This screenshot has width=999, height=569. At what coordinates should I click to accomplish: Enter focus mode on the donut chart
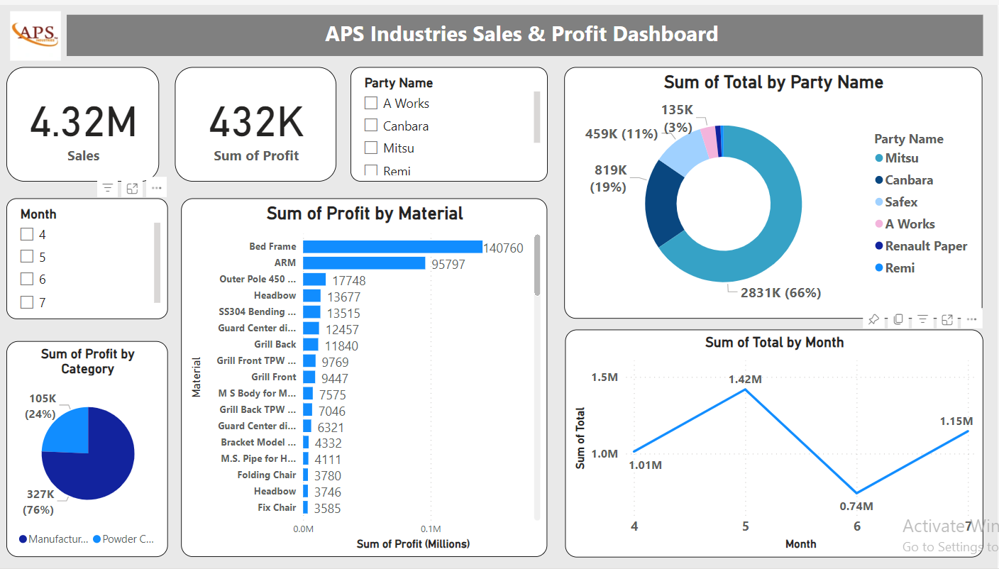click(947, 319)
